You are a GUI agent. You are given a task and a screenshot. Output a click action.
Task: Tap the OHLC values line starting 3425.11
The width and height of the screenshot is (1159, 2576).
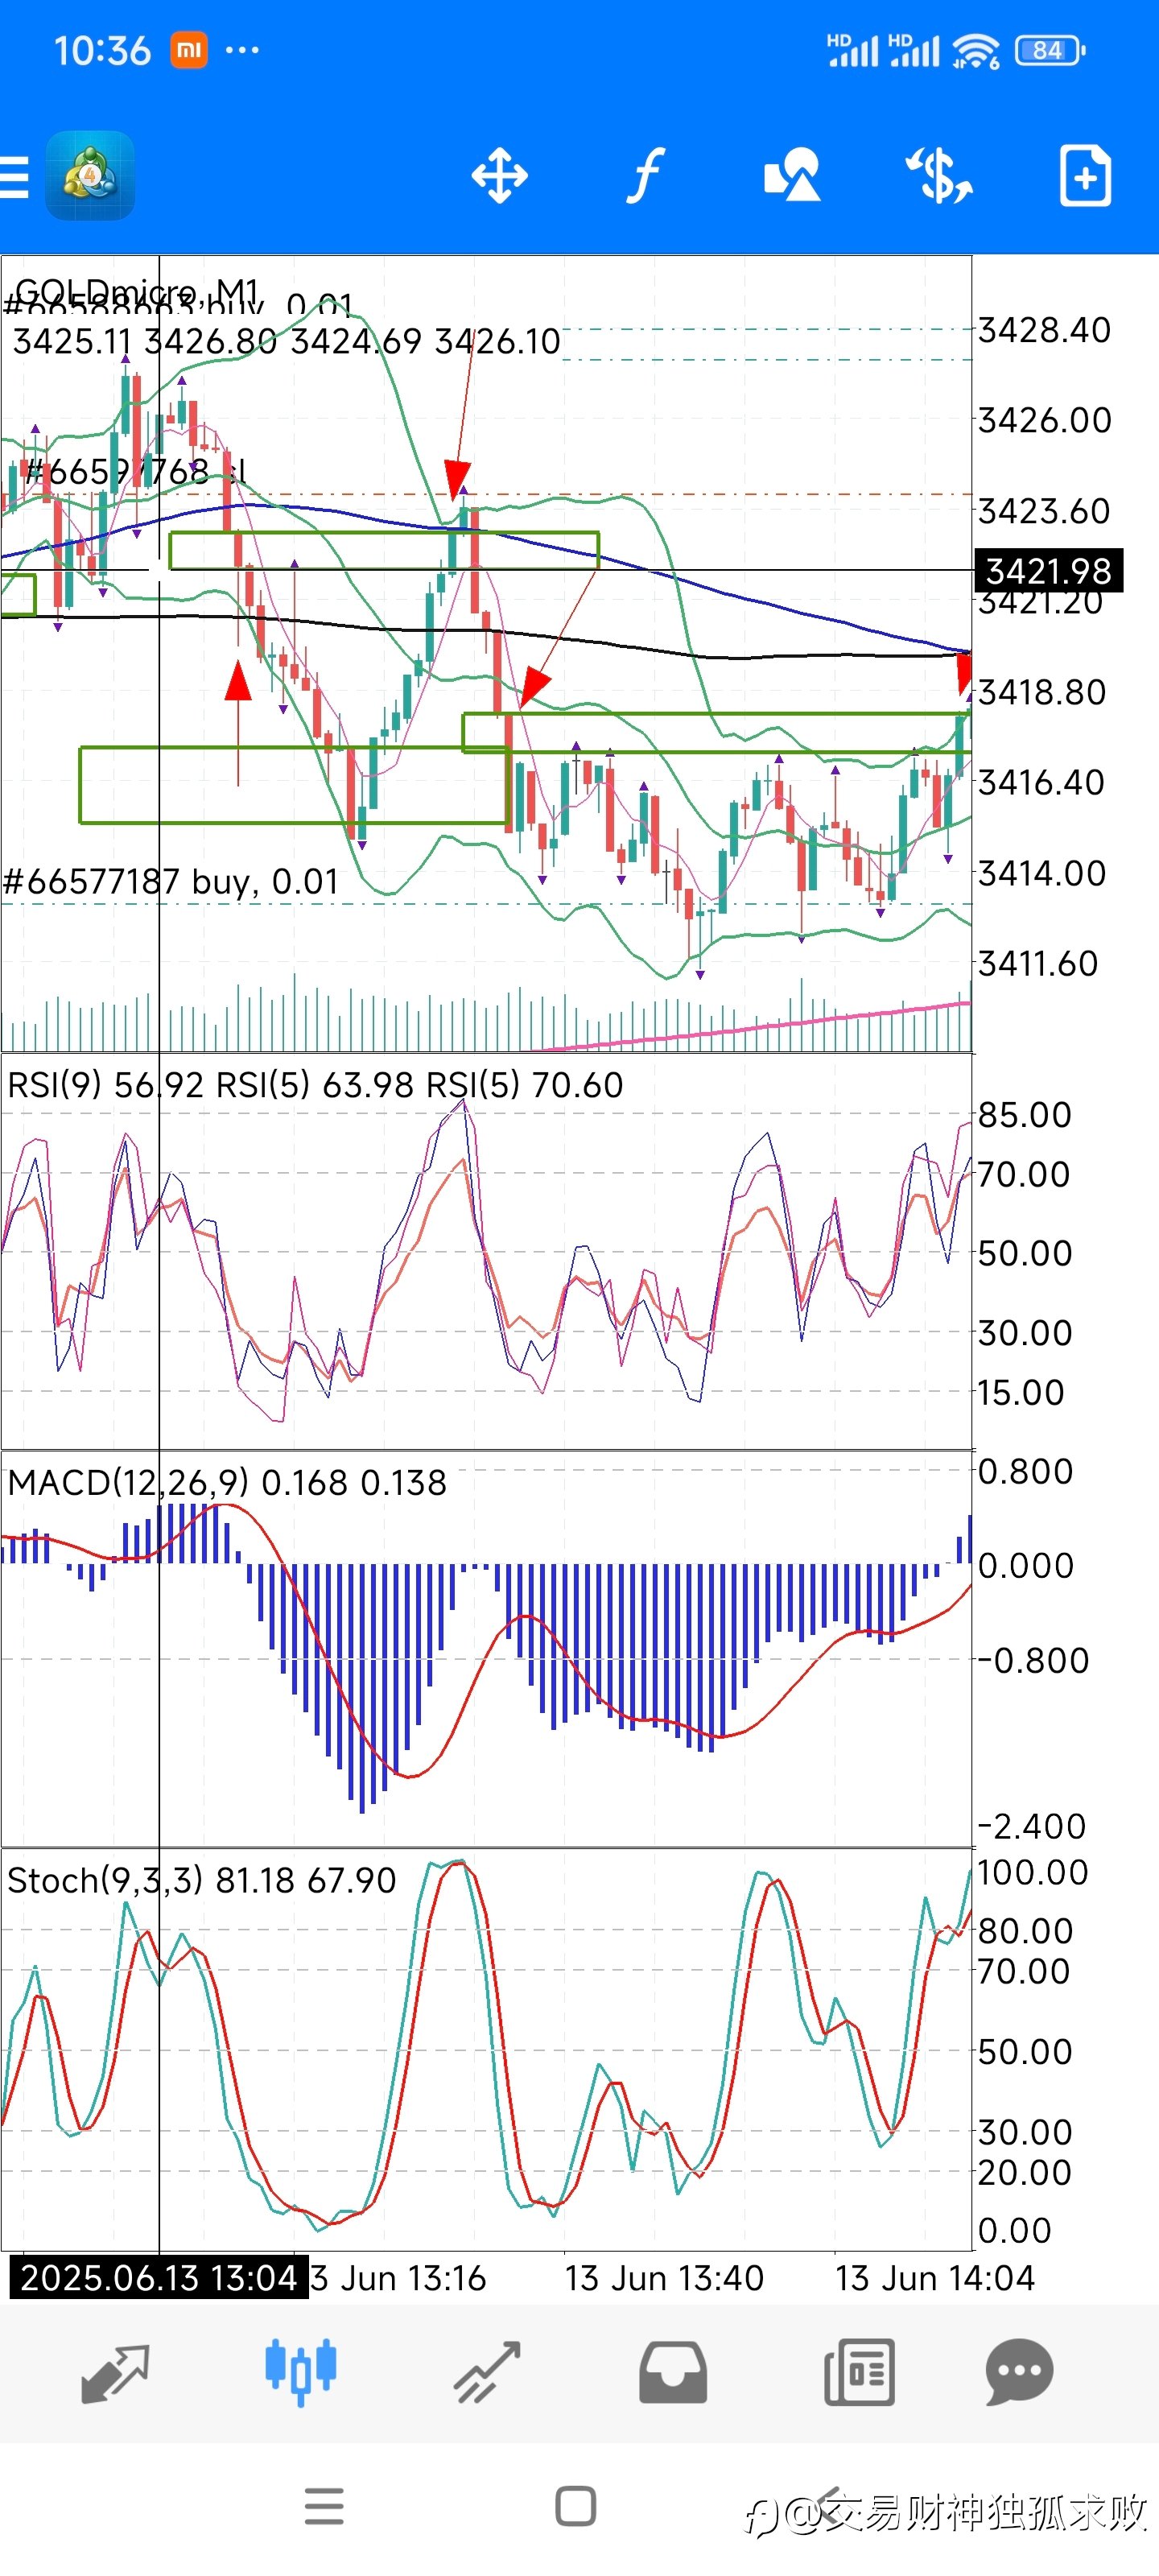(x=286, y=342)
